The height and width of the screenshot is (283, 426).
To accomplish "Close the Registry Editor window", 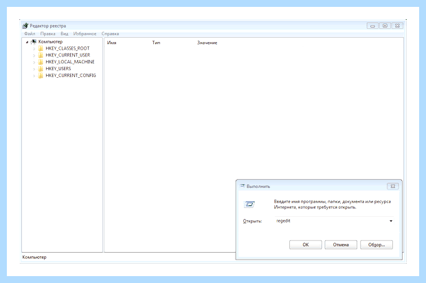I will (x=397, y=25).
